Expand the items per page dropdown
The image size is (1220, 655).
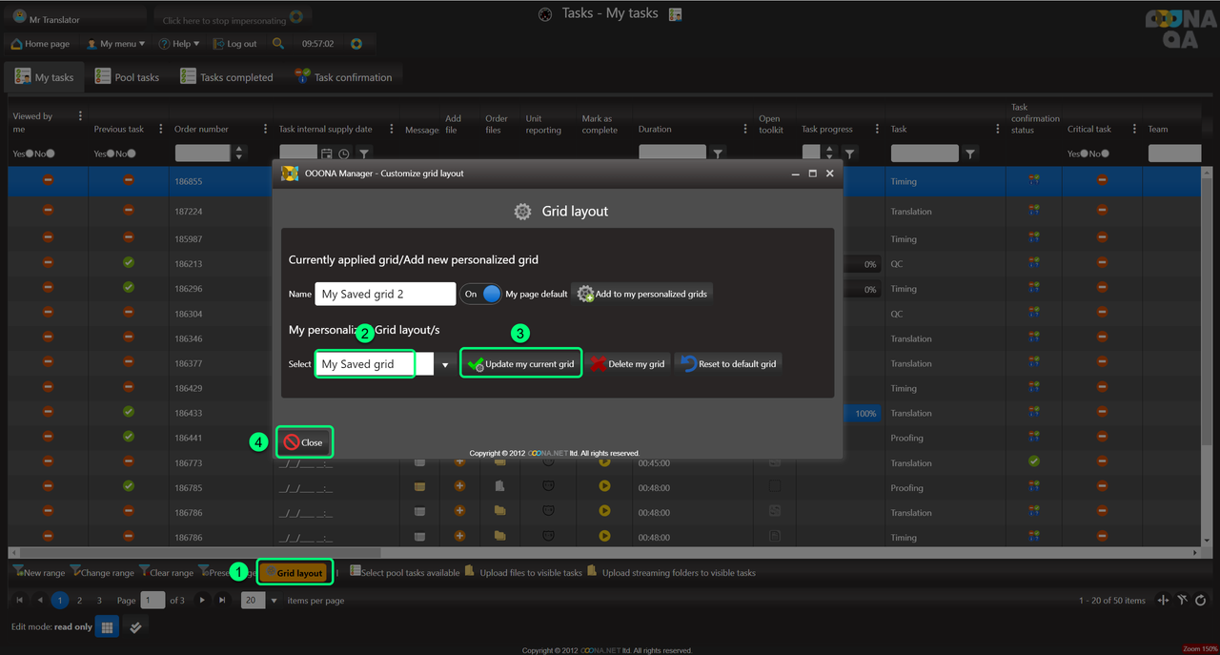pyautogui.click(x=274, y=601)
